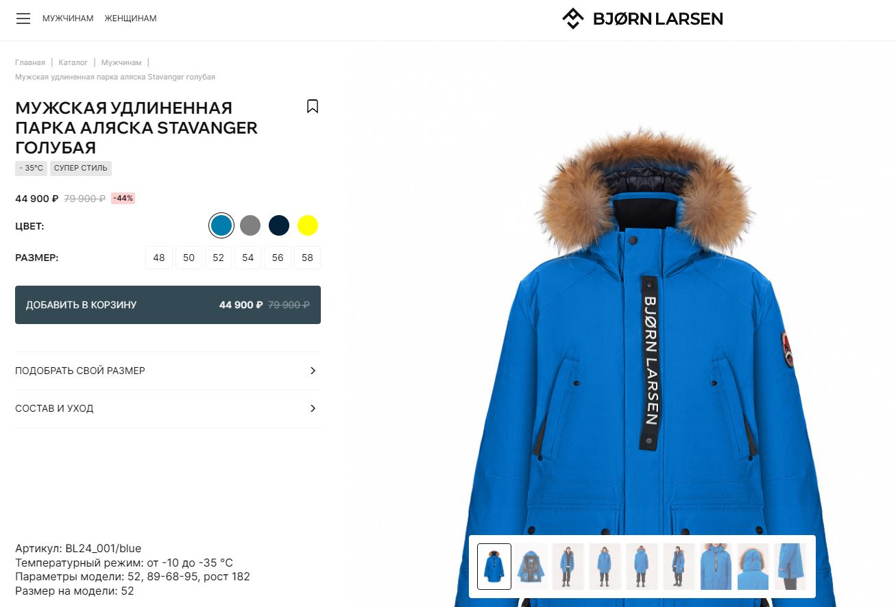
Task: Show the parka inner lining thumbnail
Action: (531, 567)
